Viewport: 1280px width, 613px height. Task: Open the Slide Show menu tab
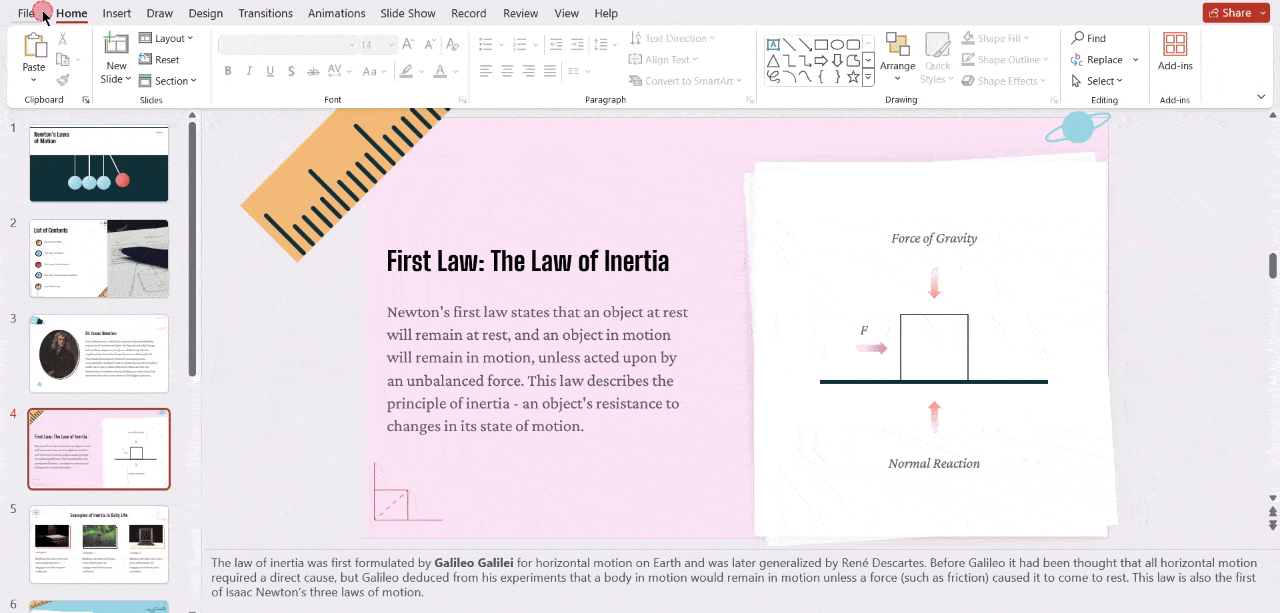pos(407,13)
